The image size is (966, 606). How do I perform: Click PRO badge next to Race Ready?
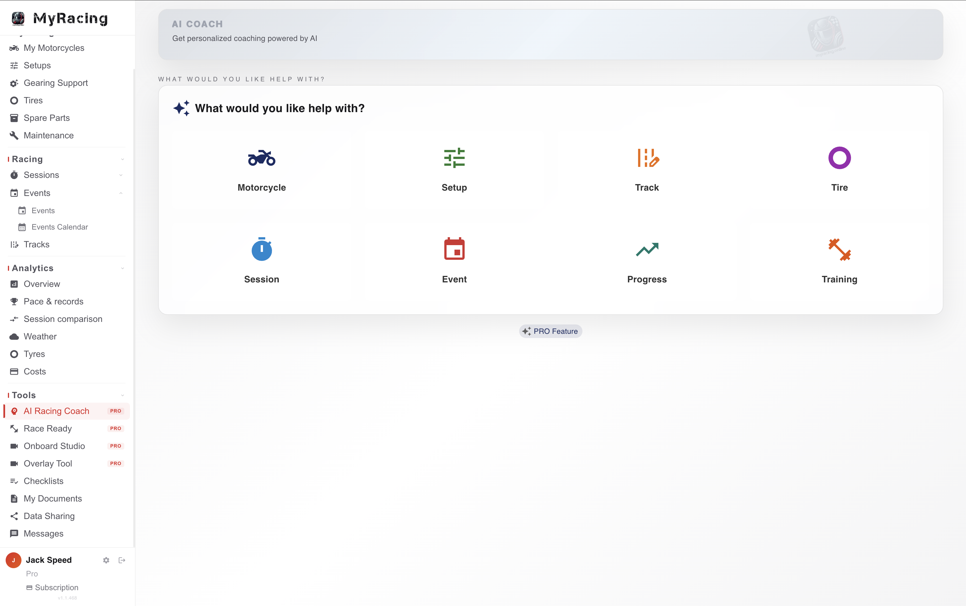click(x=116, y=428)
